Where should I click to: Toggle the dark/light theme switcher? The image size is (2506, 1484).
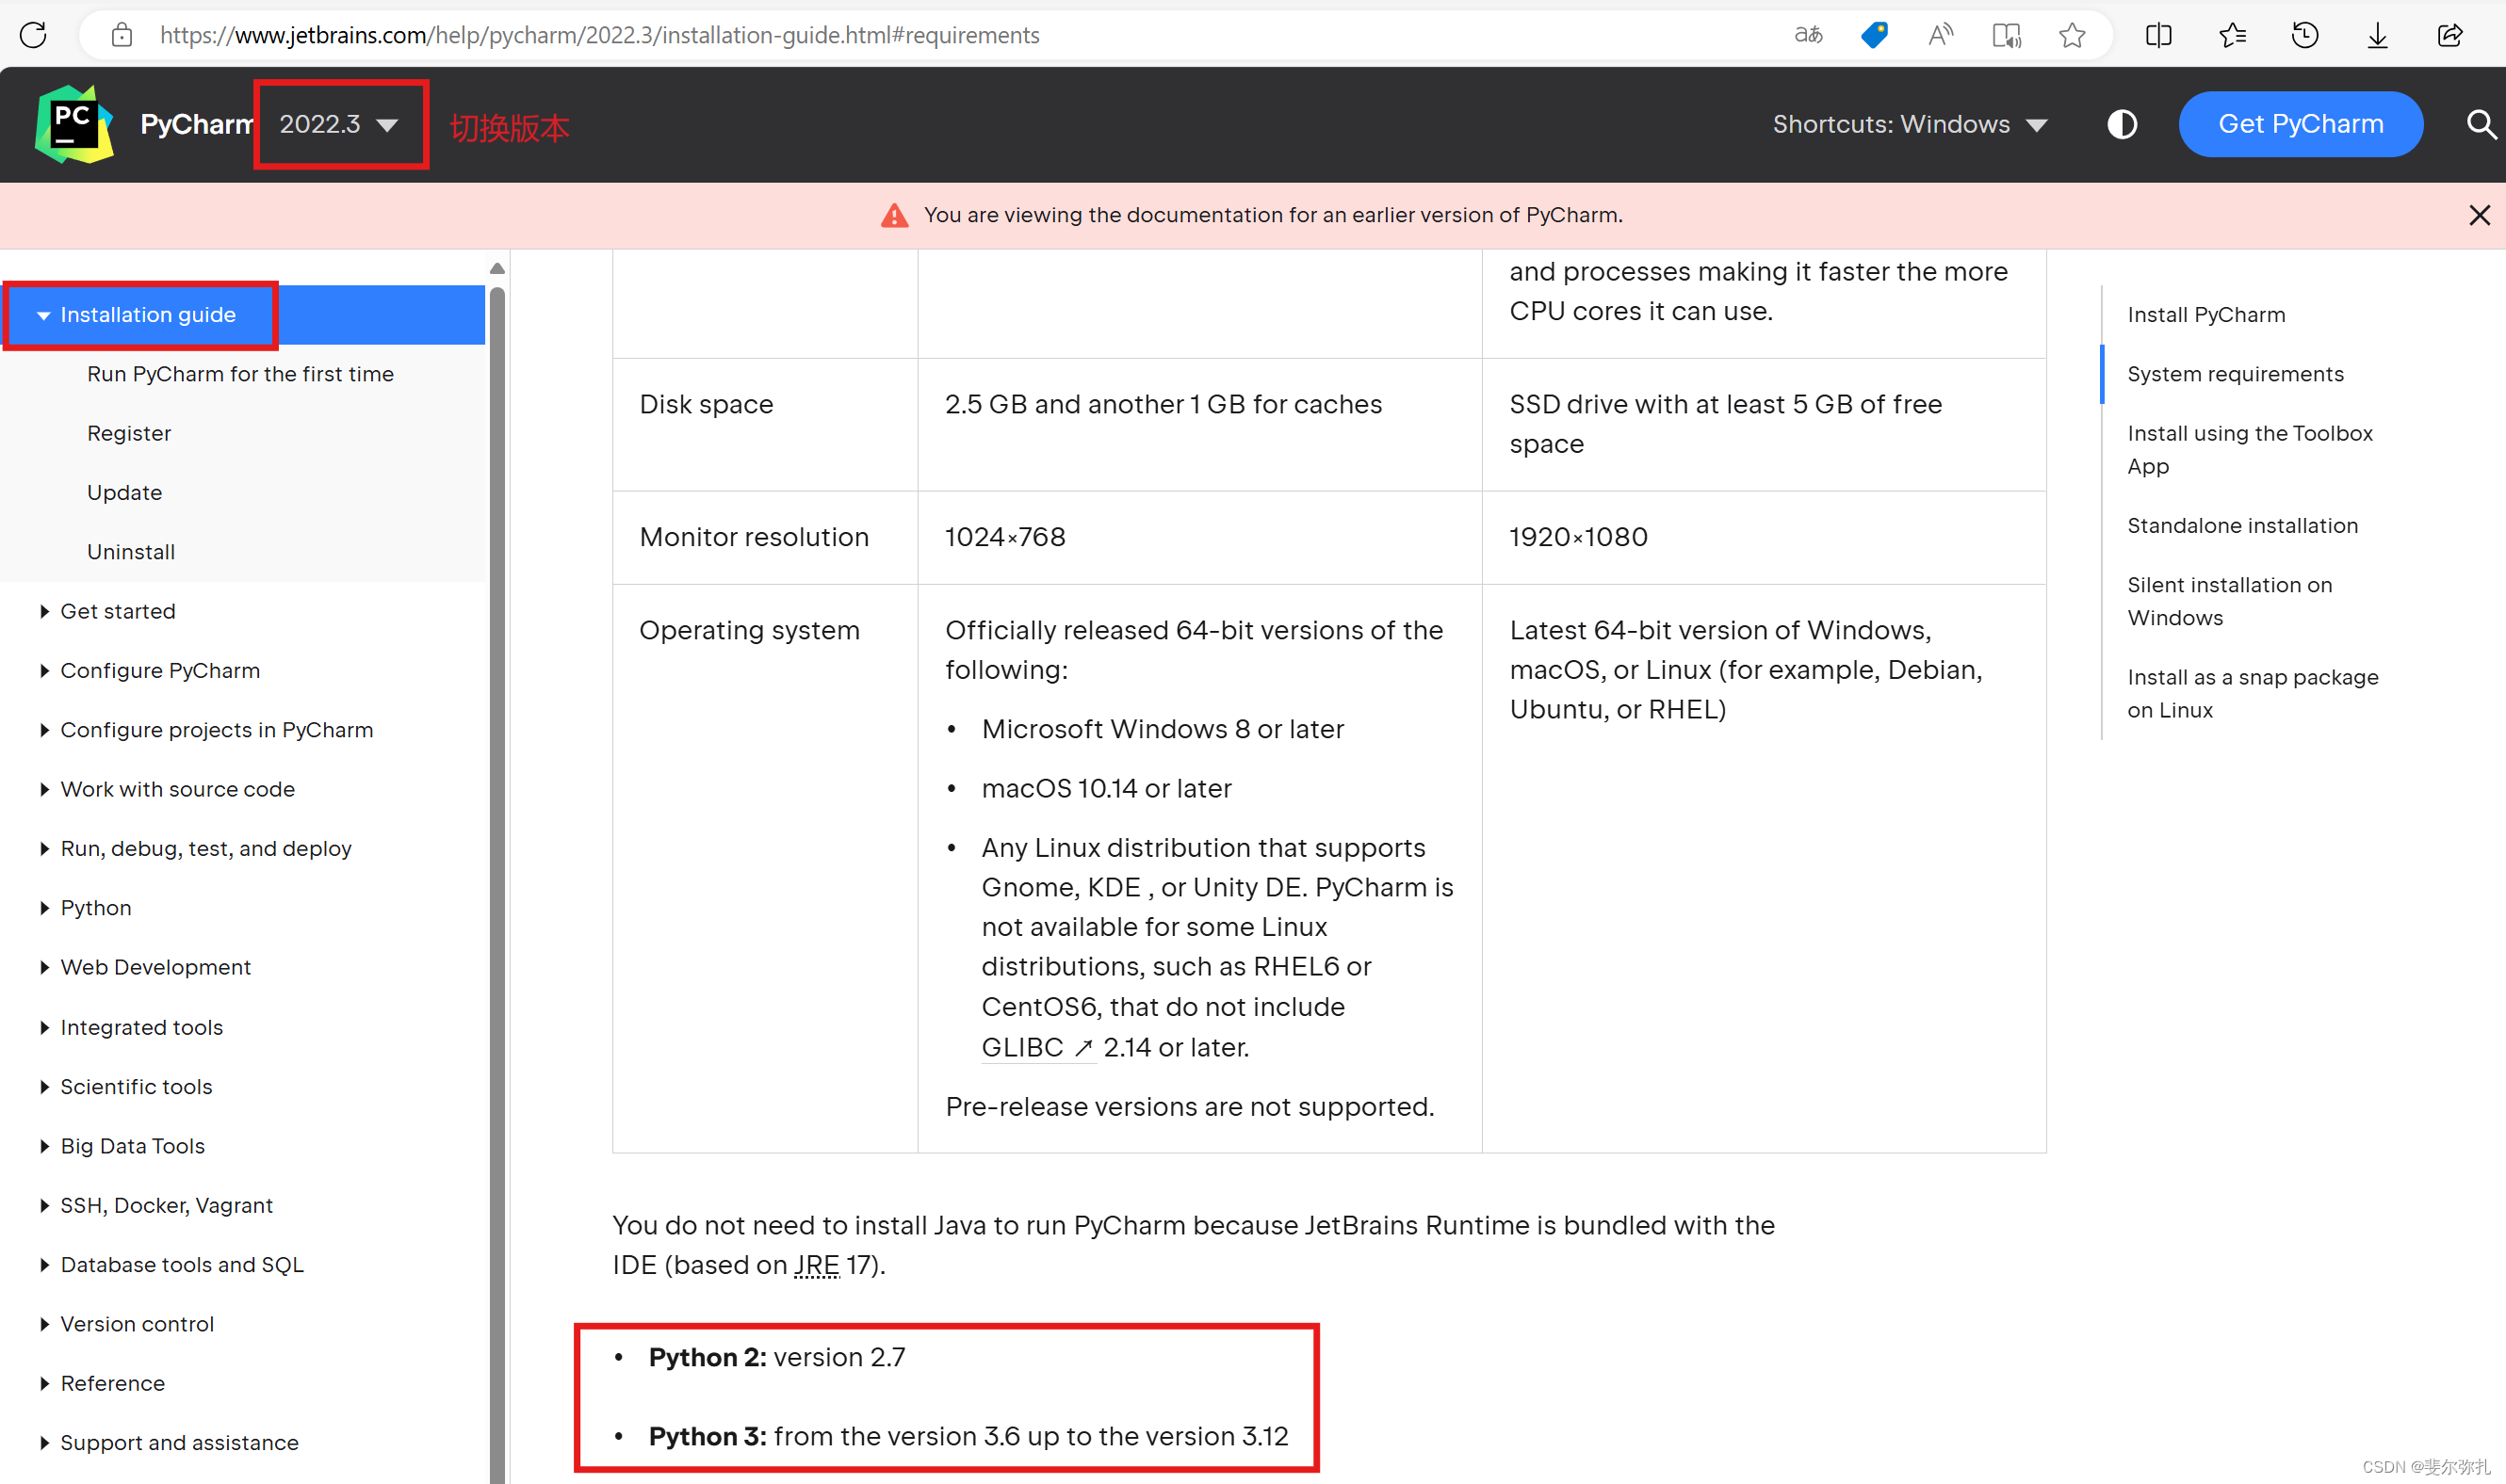tap(2122, 124)
